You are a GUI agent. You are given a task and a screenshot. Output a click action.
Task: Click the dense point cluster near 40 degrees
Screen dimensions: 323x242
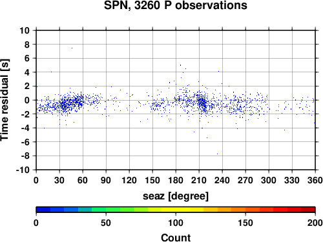[67, 104]
